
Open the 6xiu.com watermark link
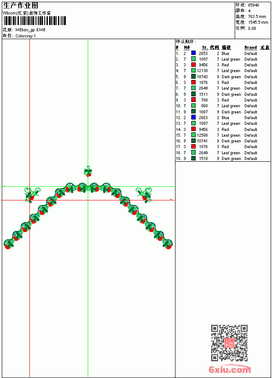(230, 369)
